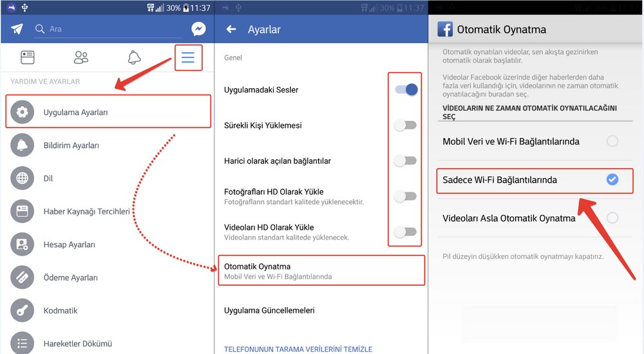Tap the Facebook logo in Otomatik Oynatma header
The image size is (644, 354).
click(445, 30)
